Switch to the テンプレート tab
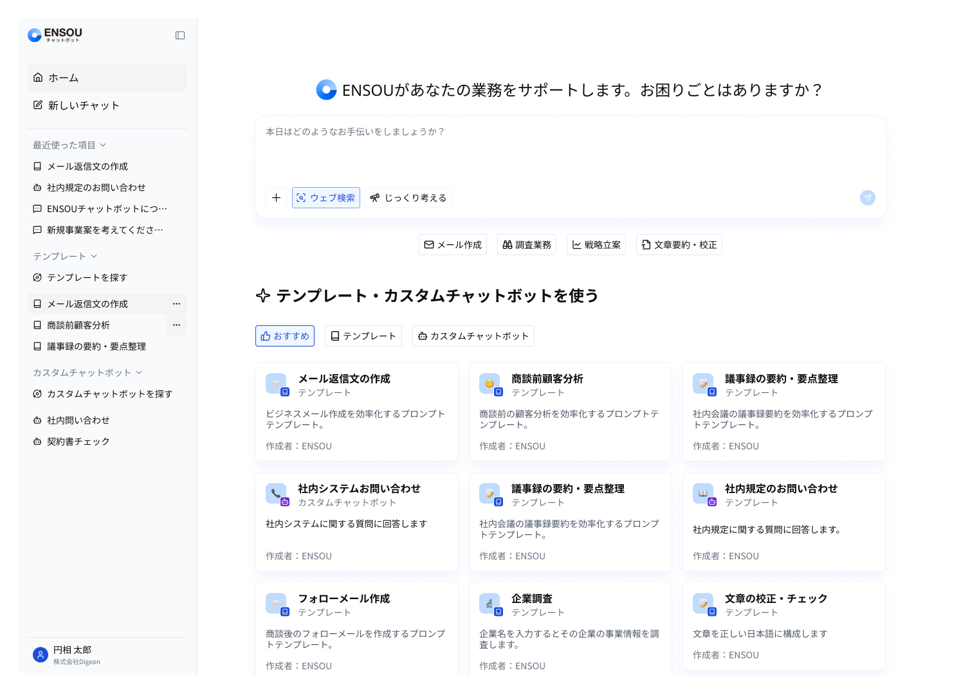 (363, 336)
